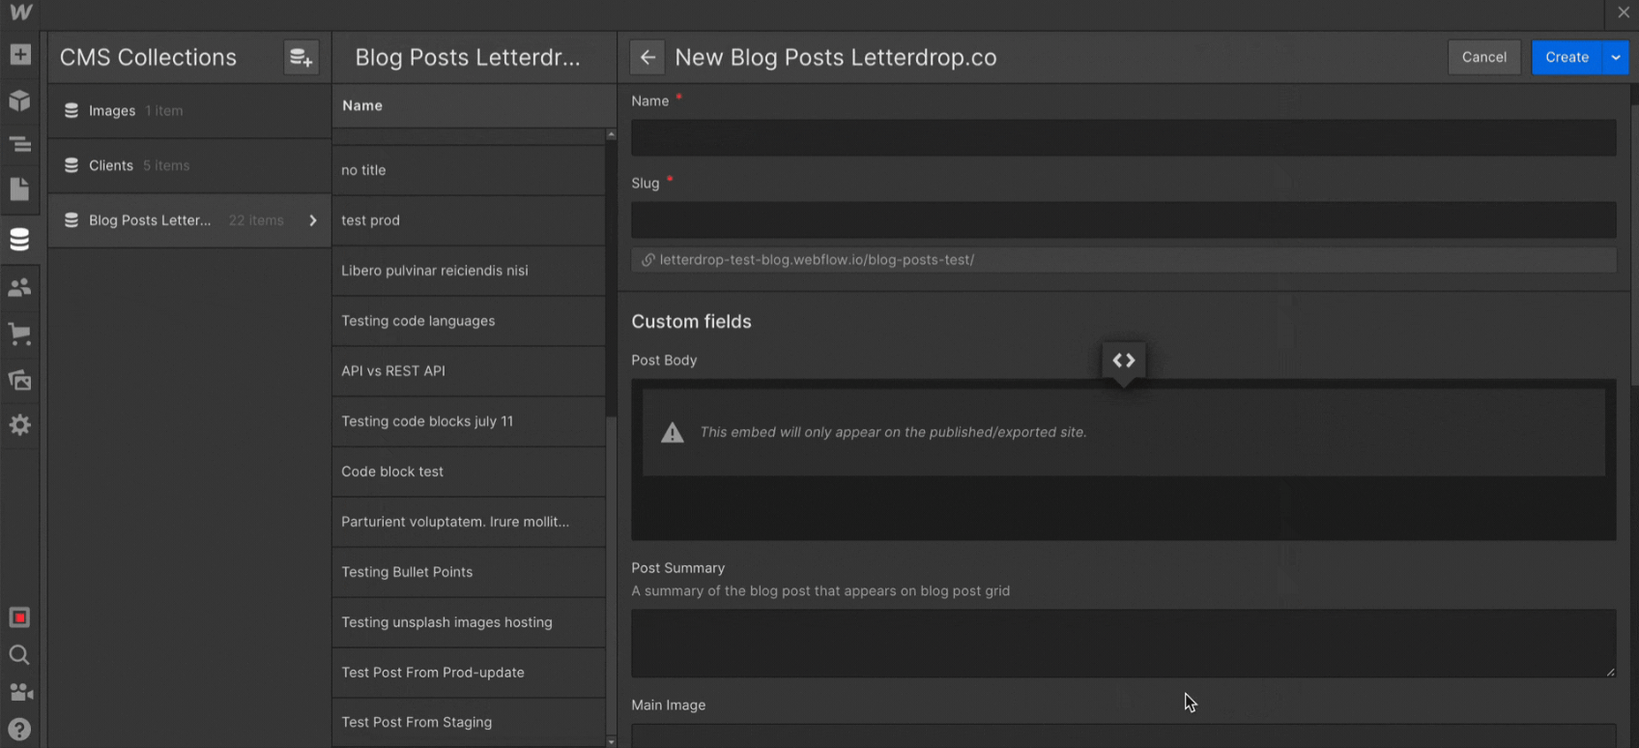1639x748 pixels.
Task: Open the CMS database panel
Action: click(19, 239)
